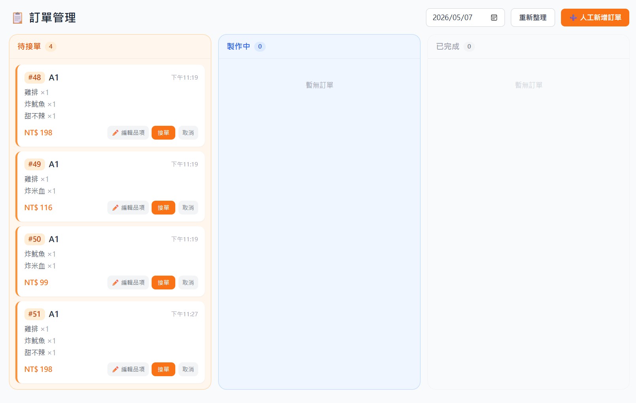Accept order #49 with 接單
The image size is (636, 403).
(x=163, y=208)
